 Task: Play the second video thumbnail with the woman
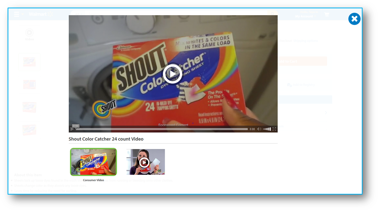[146, 162]
